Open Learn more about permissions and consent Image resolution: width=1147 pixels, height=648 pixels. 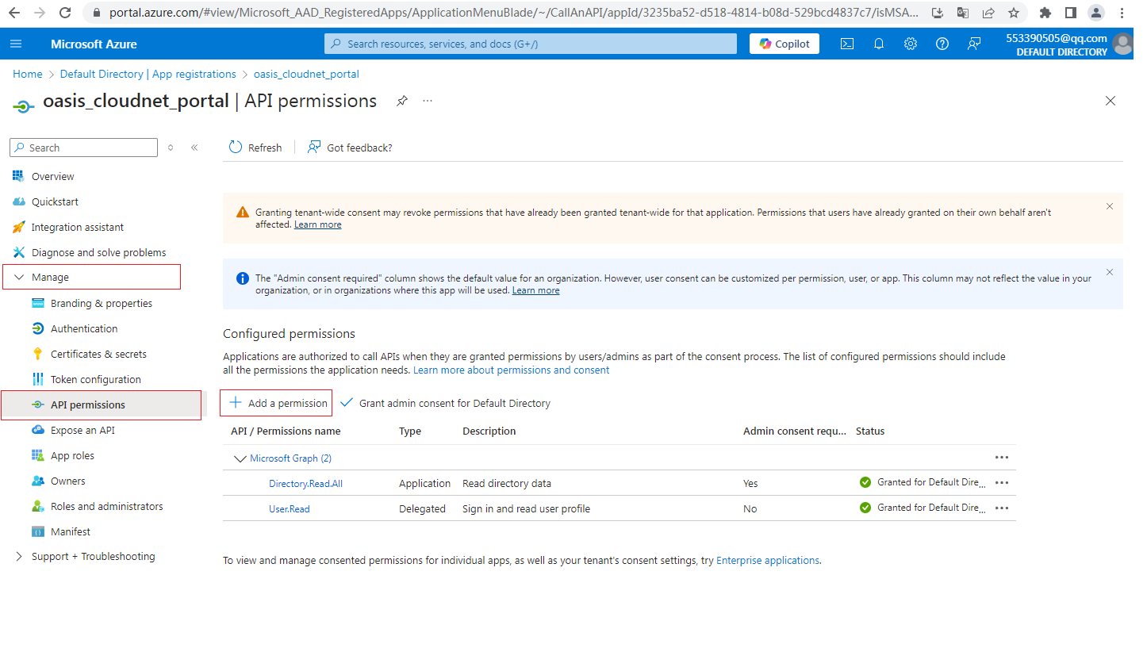point(512,370)
